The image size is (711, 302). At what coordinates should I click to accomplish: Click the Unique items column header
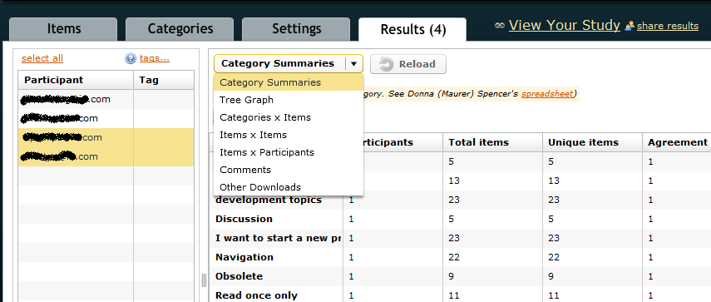[x=592, y=142]
